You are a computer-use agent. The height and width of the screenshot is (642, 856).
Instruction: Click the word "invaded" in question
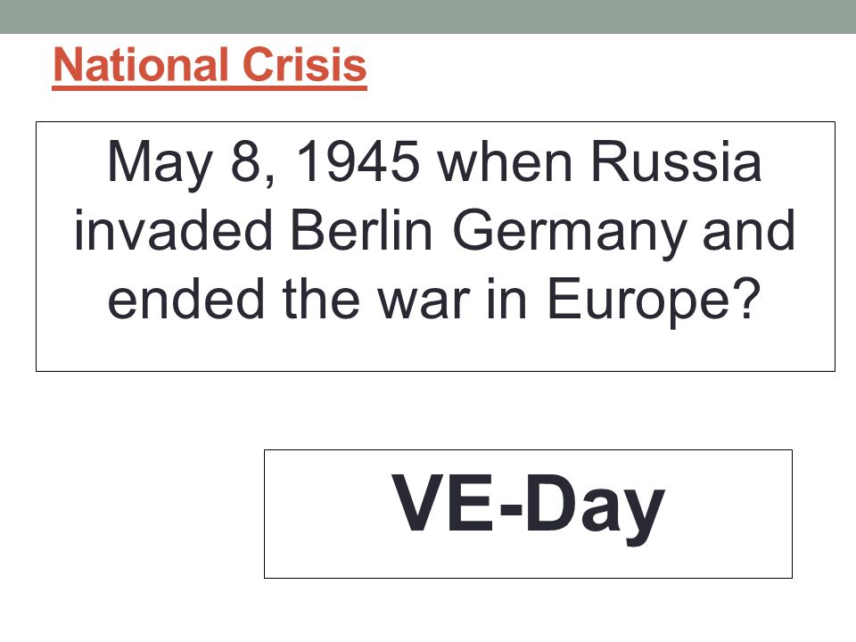(x=173, y=230)
